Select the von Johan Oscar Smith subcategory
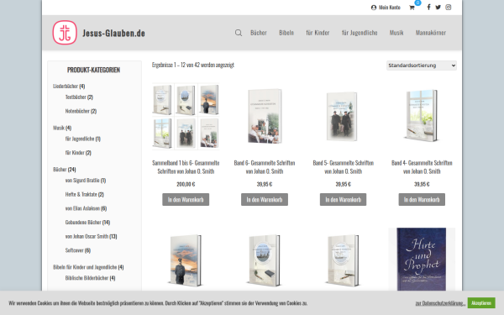 pos(87,237)
